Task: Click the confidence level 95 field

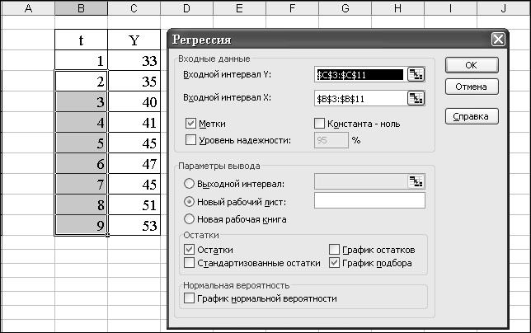Action: (331, 140)
